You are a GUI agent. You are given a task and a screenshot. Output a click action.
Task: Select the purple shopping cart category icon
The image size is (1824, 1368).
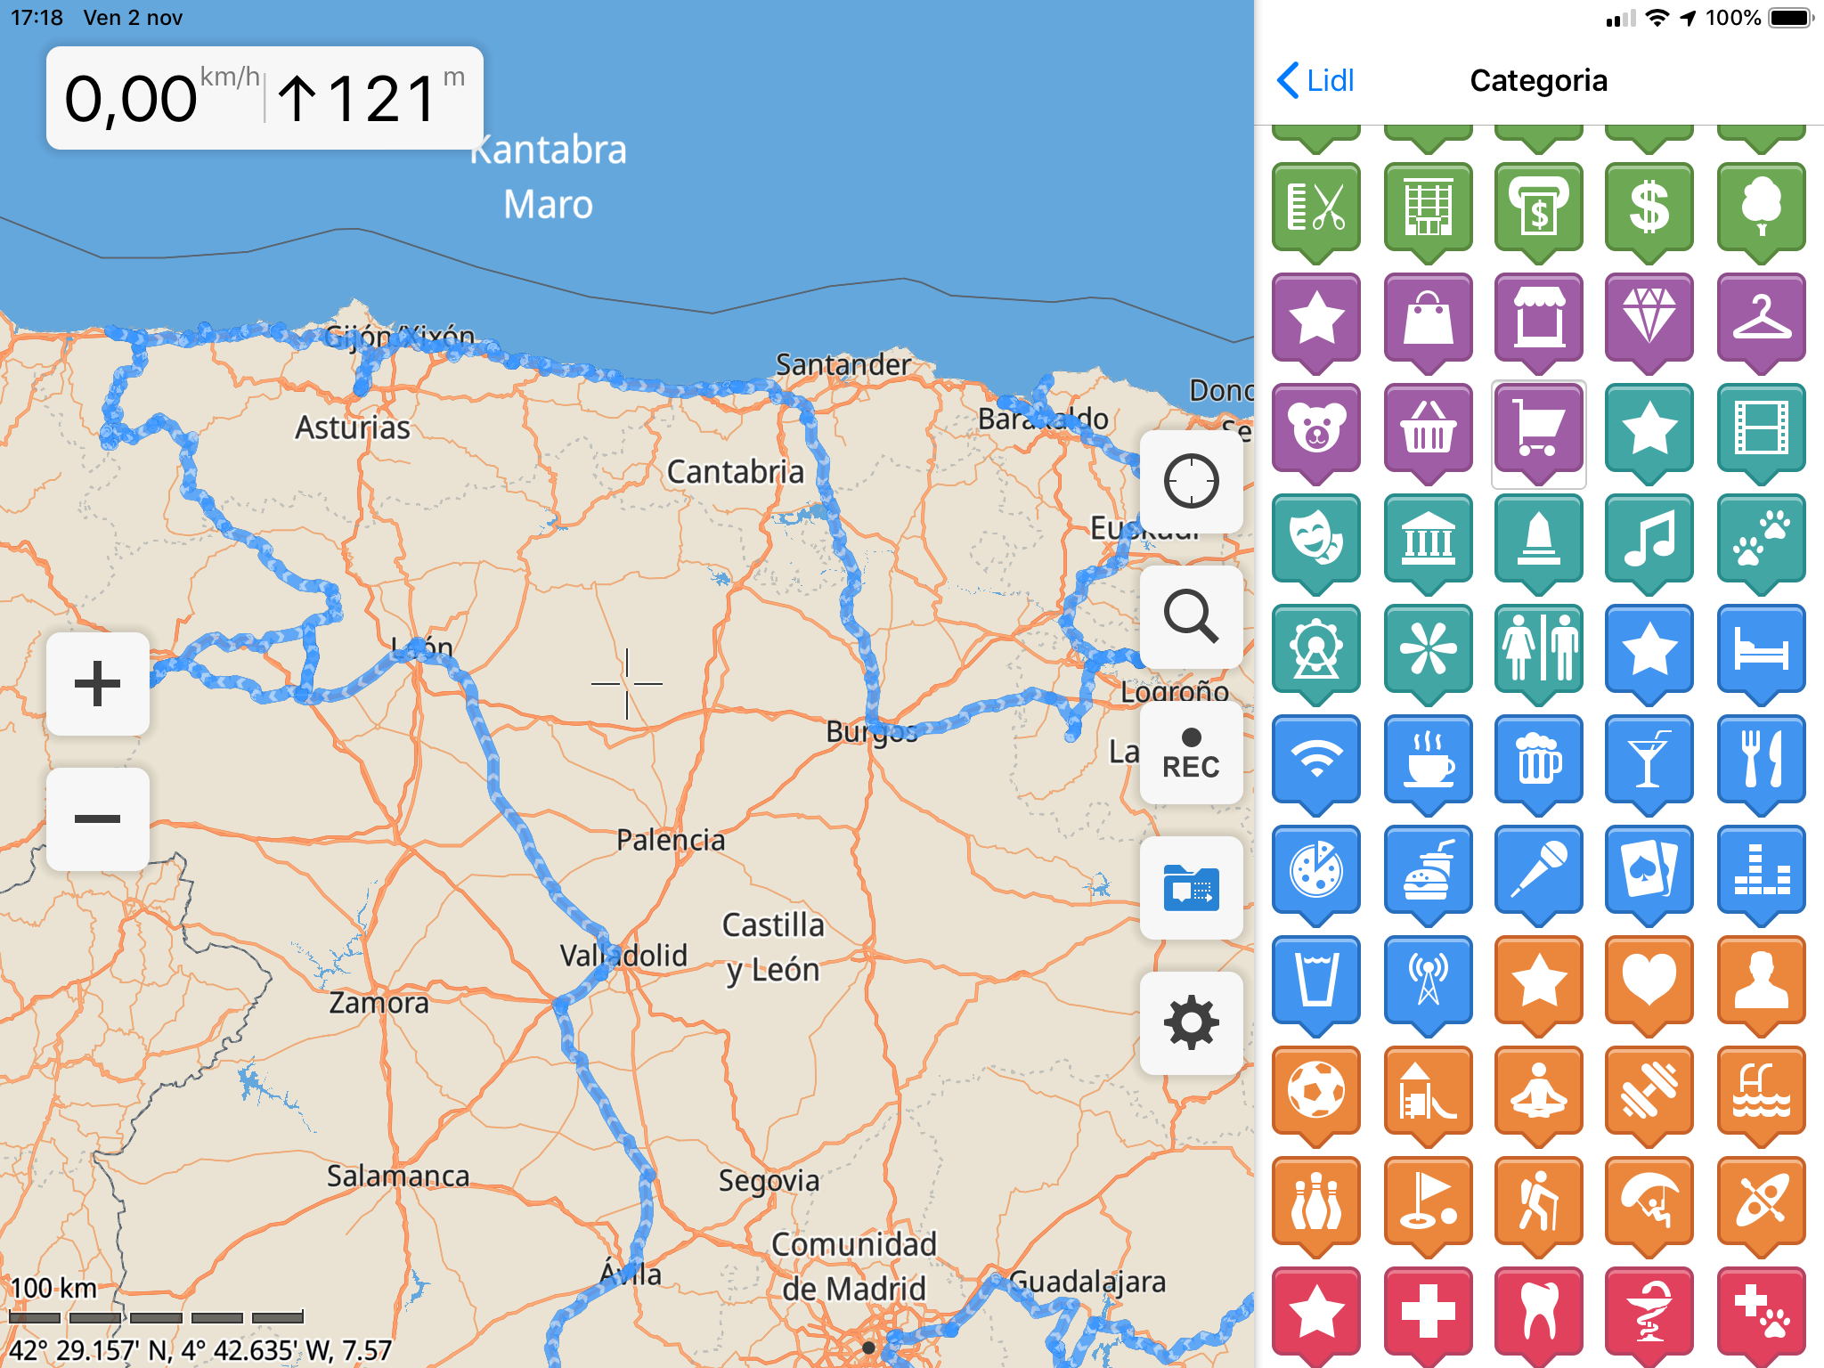(x=1538, y=428)
